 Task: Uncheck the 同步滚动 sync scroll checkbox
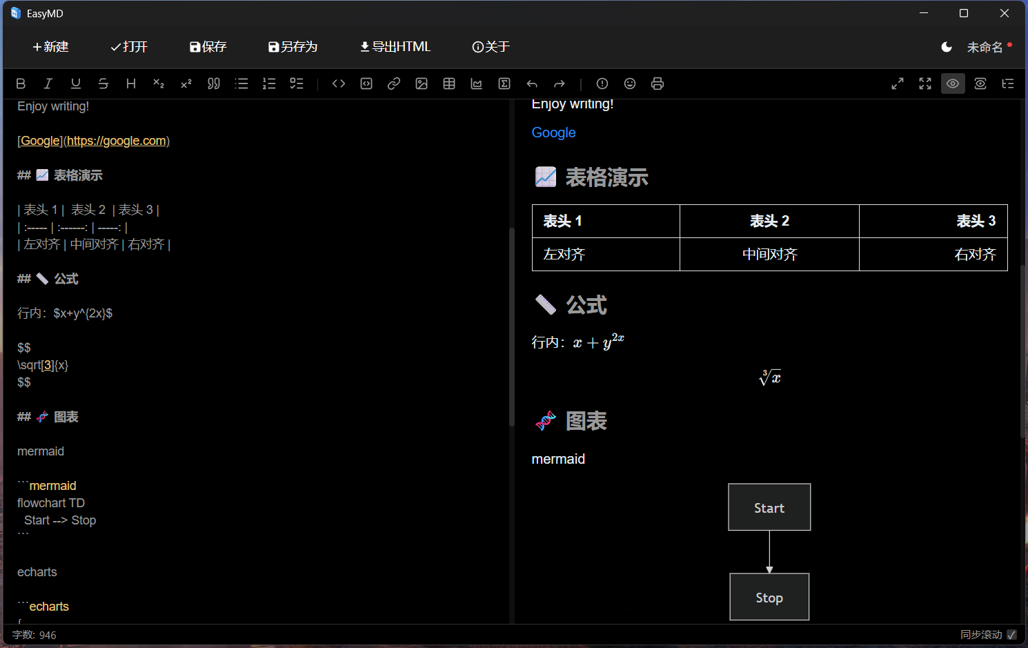point(1010,635)
